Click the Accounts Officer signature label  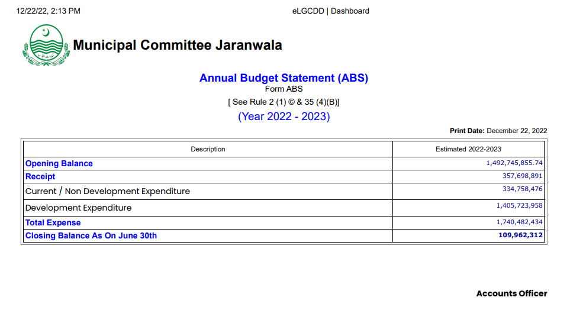[x=511, y=293]
